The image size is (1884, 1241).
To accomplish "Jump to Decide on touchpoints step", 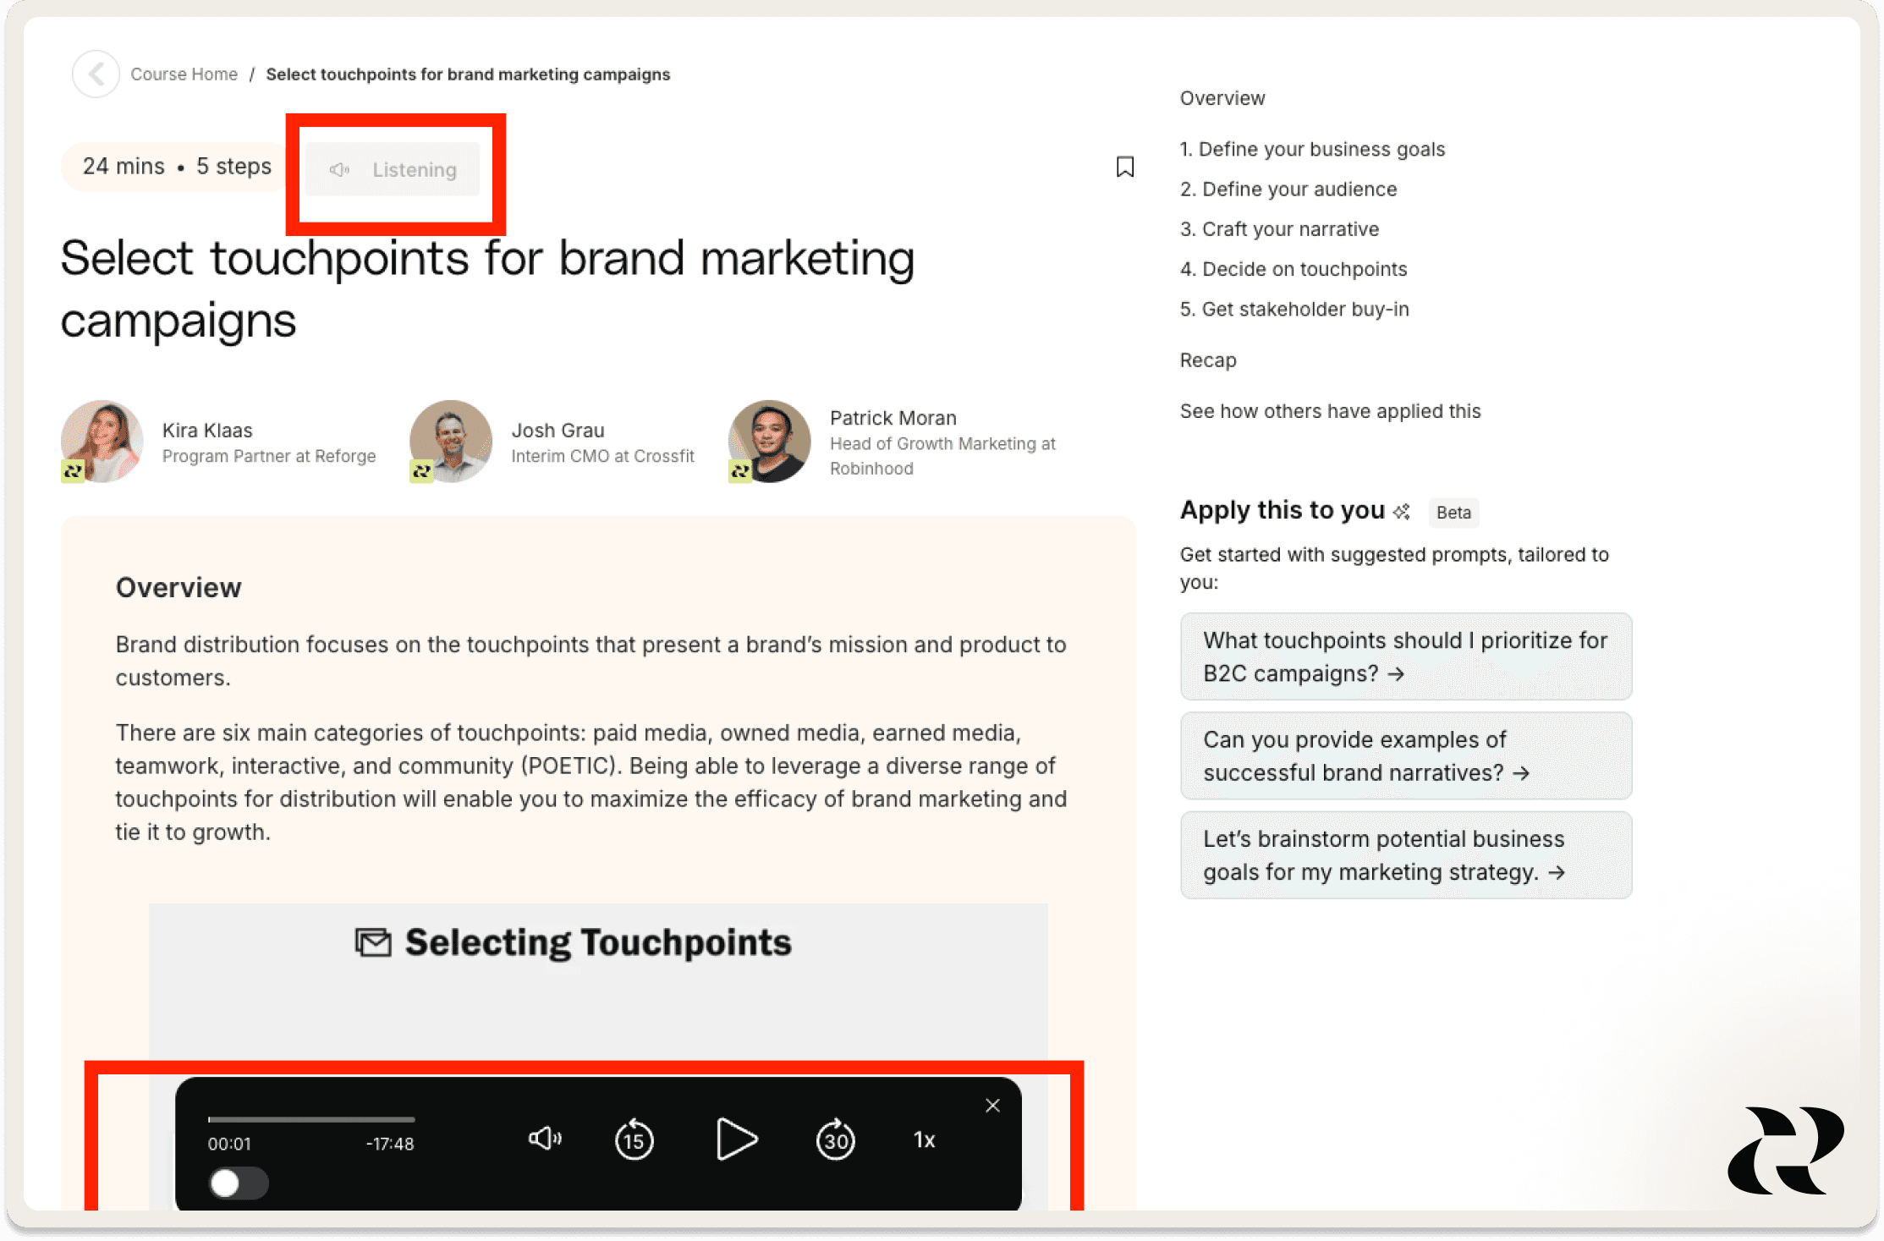I will pos(1294,269).
